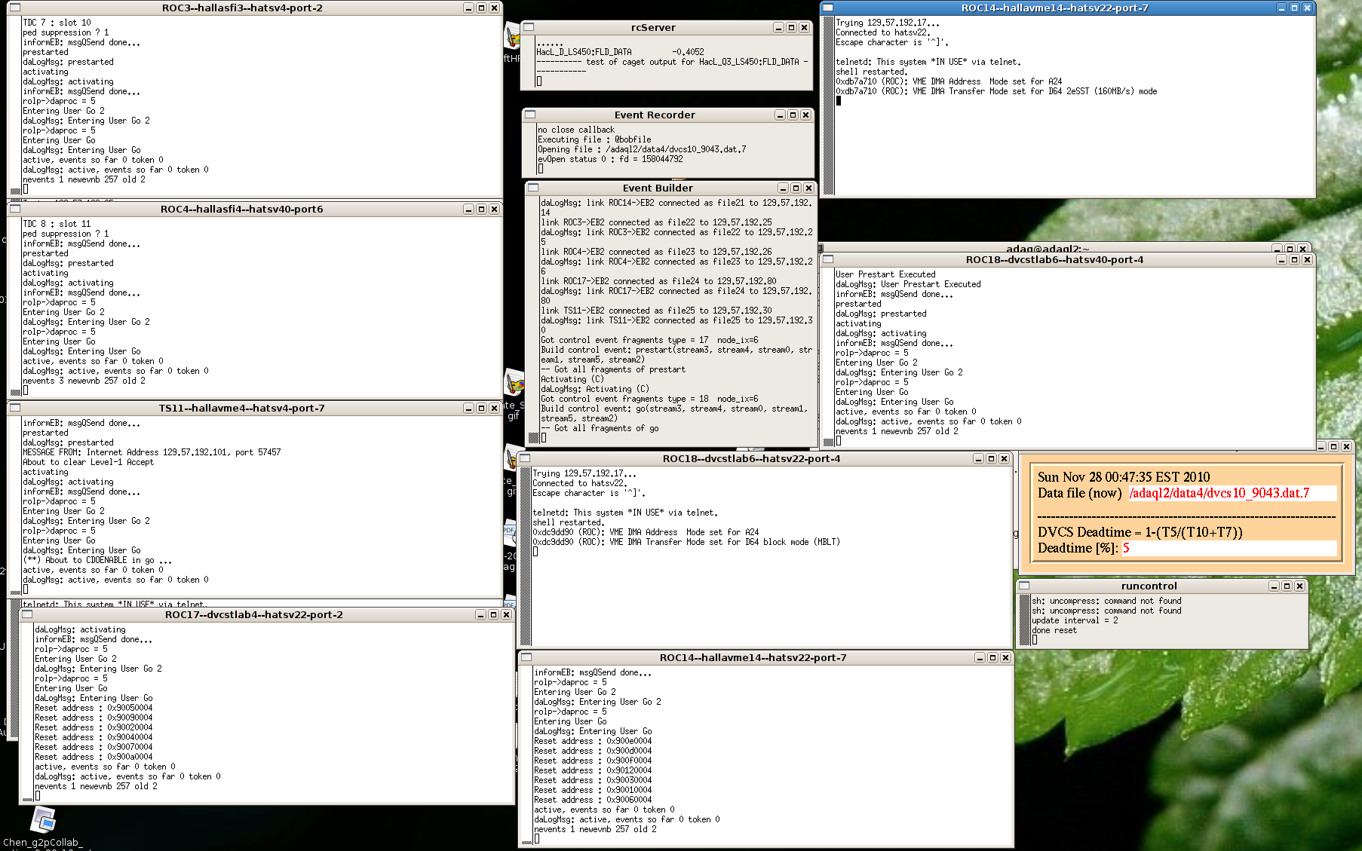
Task: Click 'MESSAGE FROM: Internet Address' line in TS11
Action: pos(152,452)
